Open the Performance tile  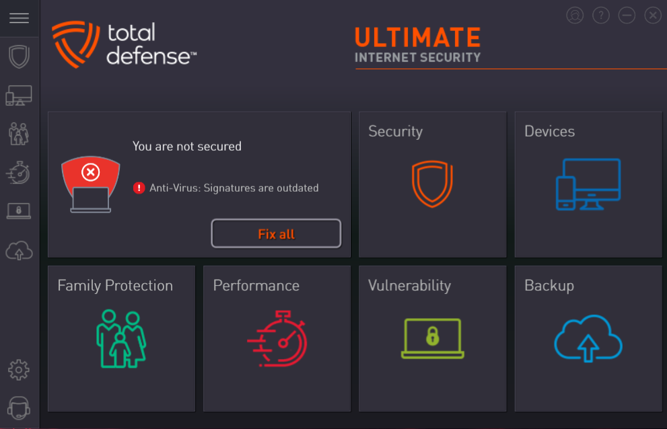(277, 338)
